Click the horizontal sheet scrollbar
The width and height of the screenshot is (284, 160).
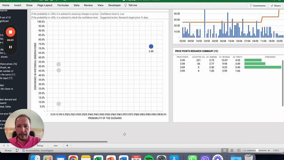(x=74, y=142)
